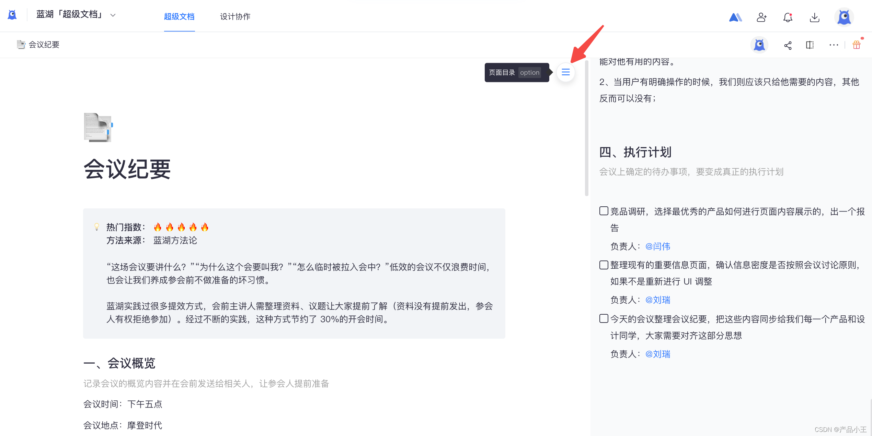
Task: Toggle the split view layout icon
Action: [810, 45]
